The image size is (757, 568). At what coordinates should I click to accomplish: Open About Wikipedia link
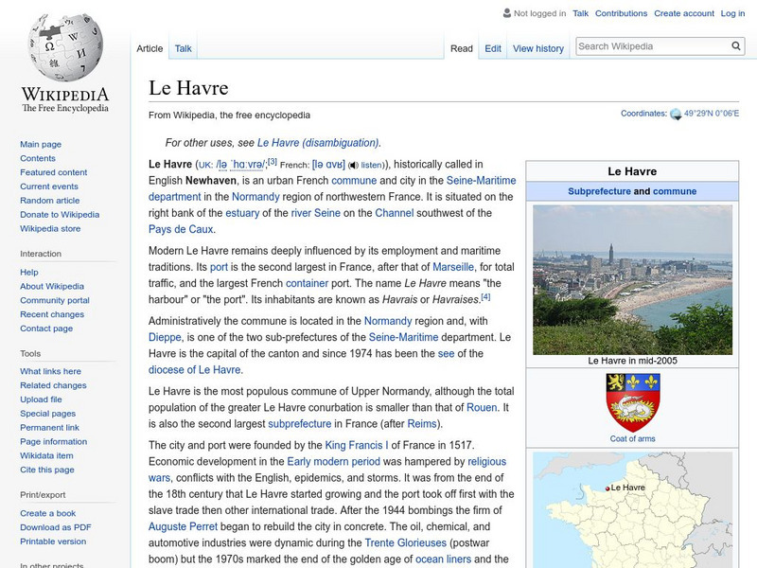click(x=52, y=286)
